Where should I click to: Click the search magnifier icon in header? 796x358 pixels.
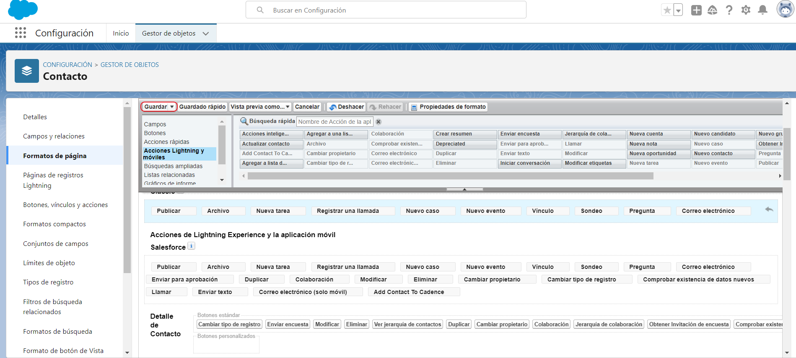260,10
